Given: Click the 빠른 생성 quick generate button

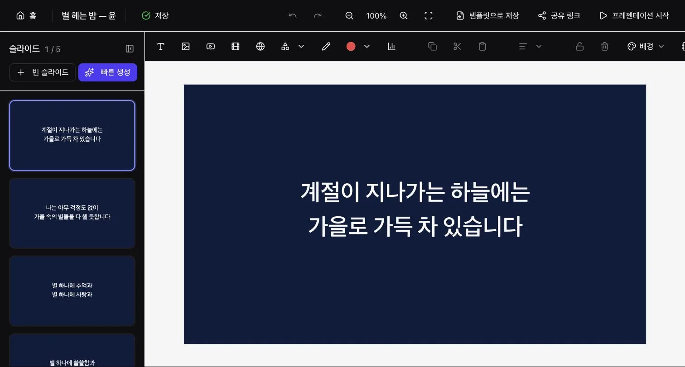Looking at the screenshot, I should pos(108,72).
